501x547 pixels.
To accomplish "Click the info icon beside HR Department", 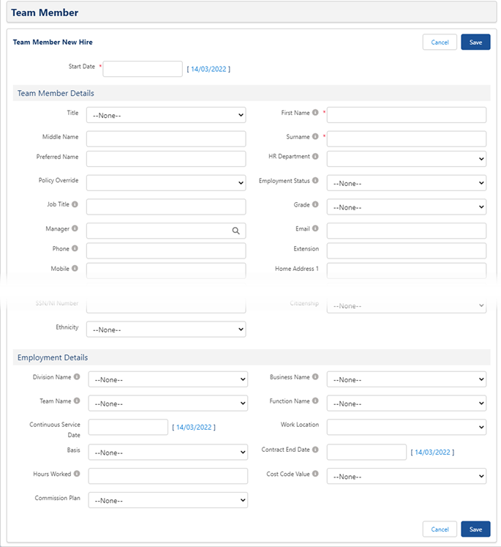I will pyautogui.click(x=315, y=157).
